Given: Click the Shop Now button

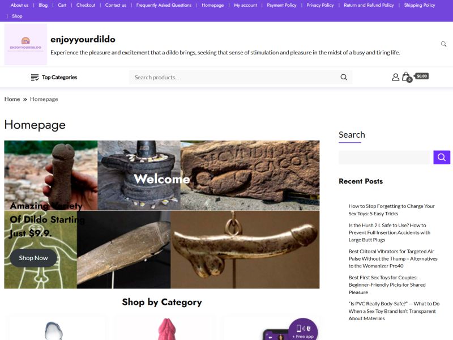Looking at the screenshot, I should click(x=33, y=258).
